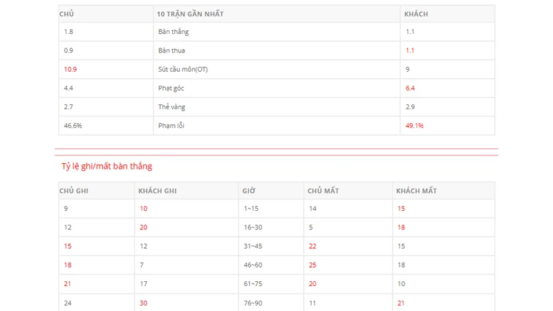Select the 76~90 time interval cell
This screenshot has width=553, height=311.
[x=252, y=302]
